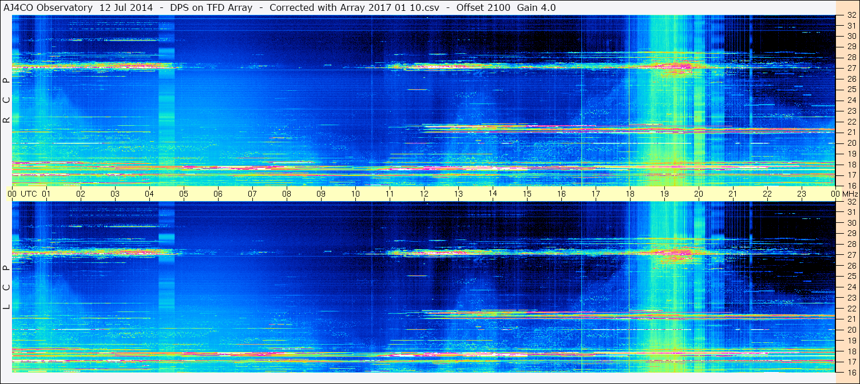Viewport: 860px width, 384px height.
Task: Select the Gain 4.0 value
Action: tap(536, 7)
